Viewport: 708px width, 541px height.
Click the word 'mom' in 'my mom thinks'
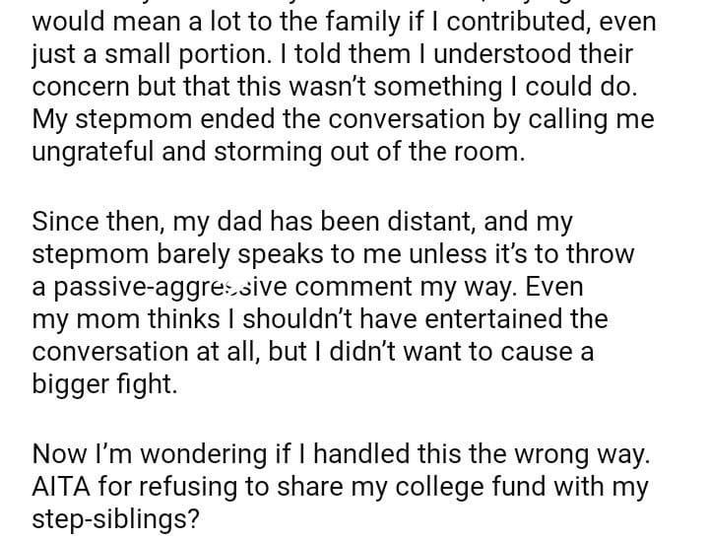(101, 320)
